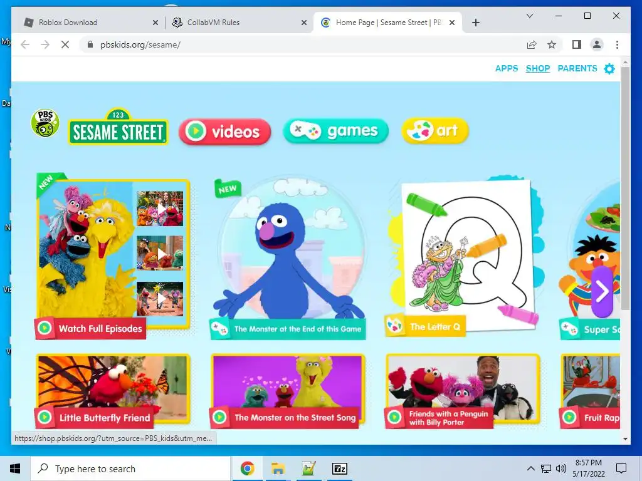
Task: Stop loading the page
Action: [65, 44]
